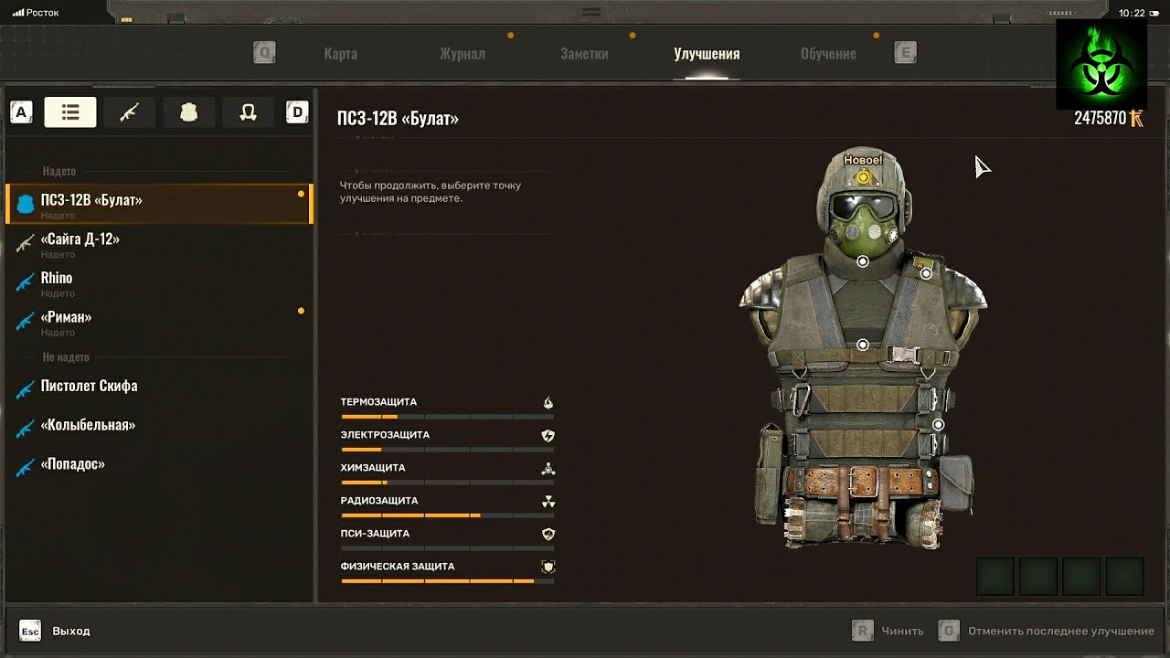1170x658 pixels.
Task: Click the psi-protection icon
Action: coord(548,534)
